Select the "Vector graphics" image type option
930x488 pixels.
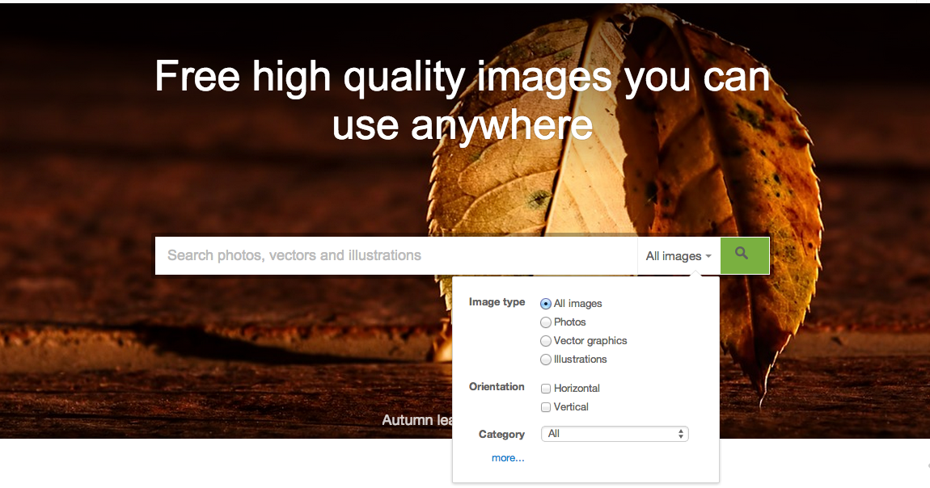(546, 340)
